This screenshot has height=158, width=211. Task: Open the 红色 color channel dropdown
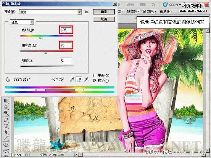[x=22, y=22]
